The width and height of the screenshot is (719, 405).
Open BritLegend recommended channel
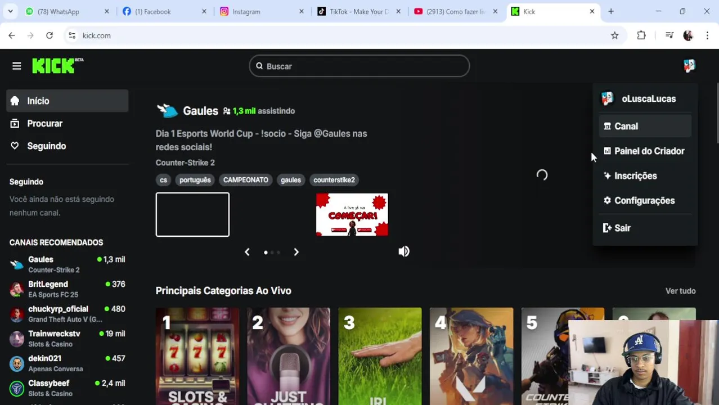pos(68,289)
